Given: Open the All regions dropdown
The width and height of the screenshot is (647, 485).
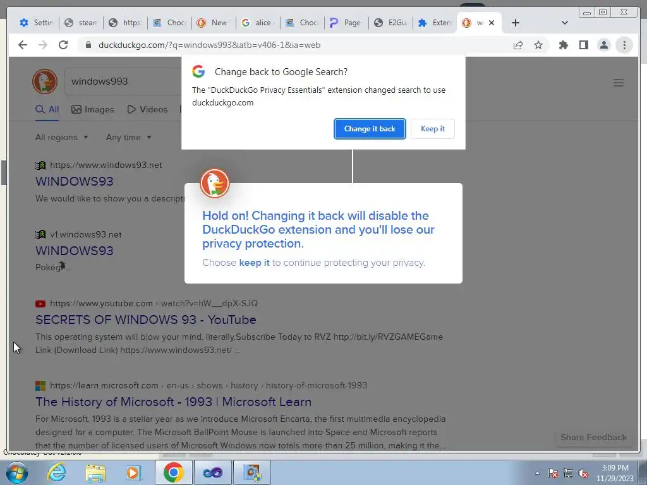Looking at the screenshot, I should coord(61,137).
